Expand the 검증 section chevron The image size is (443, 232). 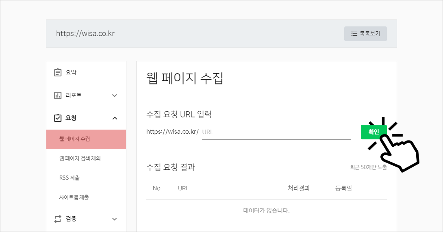click(115, 219)
